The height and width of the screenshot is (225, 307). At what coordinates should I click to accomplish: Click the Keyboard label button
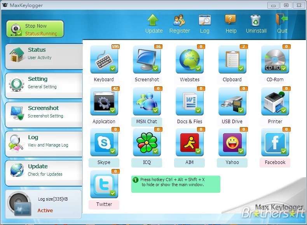click(x=104, y=80)
